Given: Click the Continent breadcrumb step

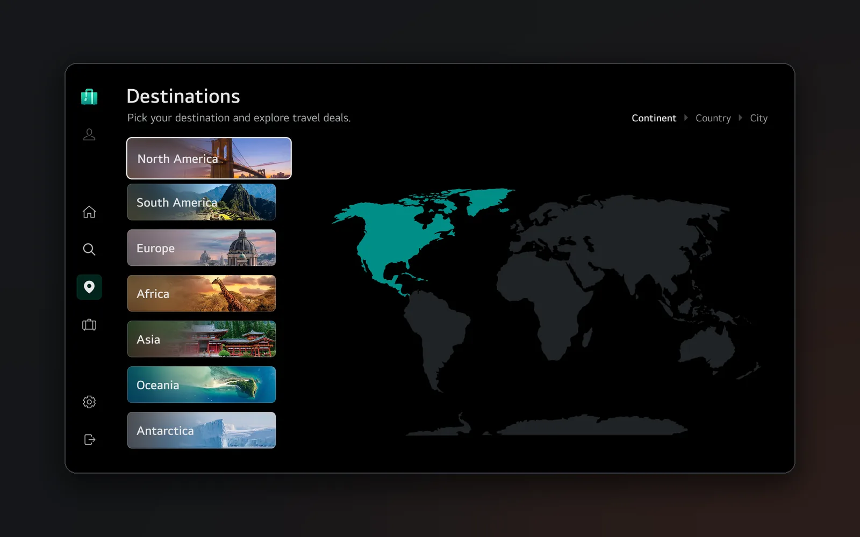Looking at the screenshot, I should (654, 118).
